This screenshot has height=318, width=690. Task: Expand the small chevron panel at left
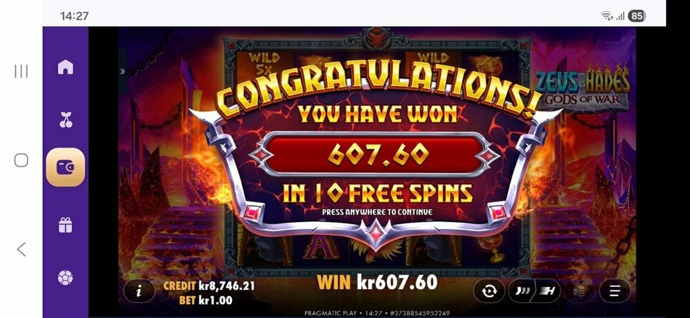coord(122,71)
